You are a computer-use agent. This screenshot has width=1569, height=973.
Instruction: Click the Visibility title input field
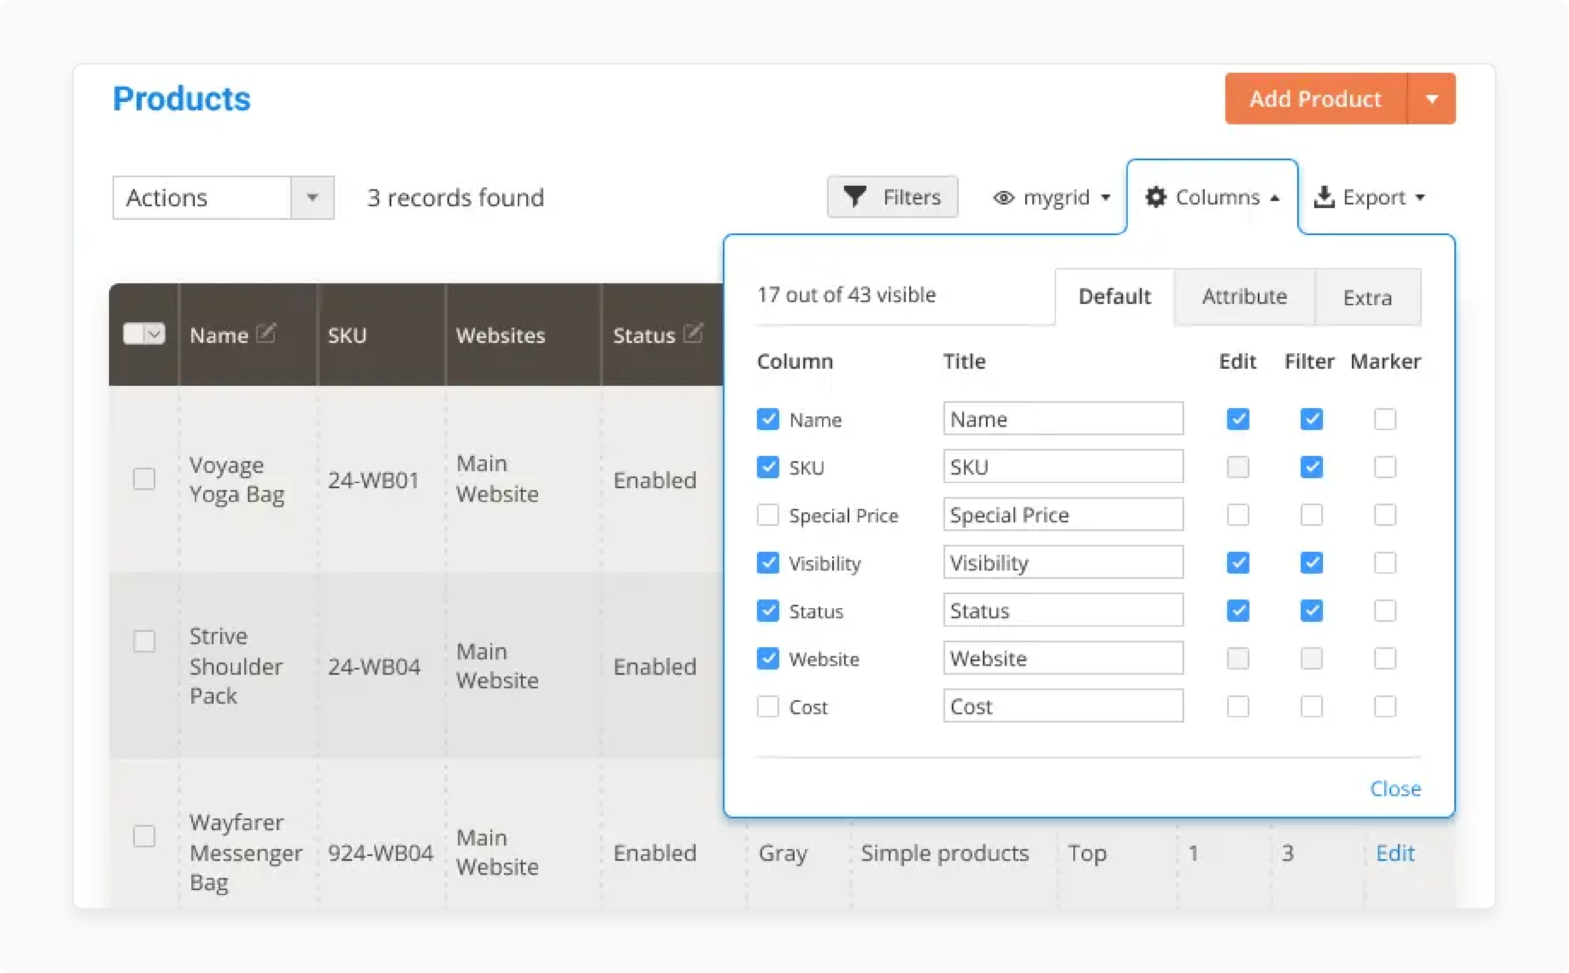click(1063, 562)
